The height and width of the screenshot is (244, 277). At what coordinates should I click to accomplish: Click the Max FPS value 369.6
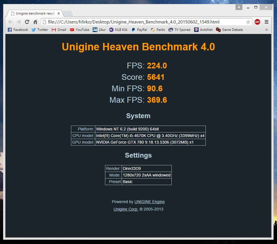click(157, 100)
